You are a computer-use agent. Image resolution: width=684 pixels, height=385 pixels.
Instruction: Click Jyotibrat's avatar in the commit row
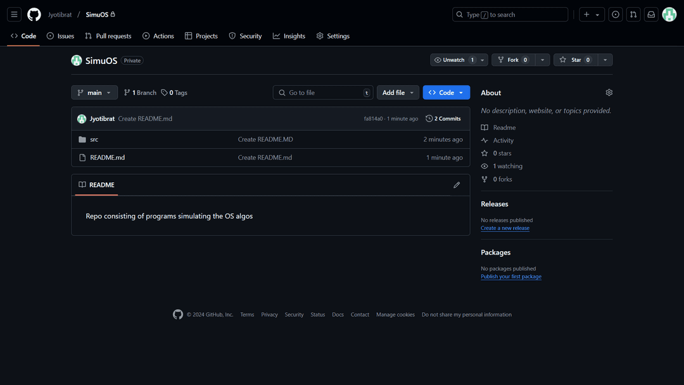[82, 118]
